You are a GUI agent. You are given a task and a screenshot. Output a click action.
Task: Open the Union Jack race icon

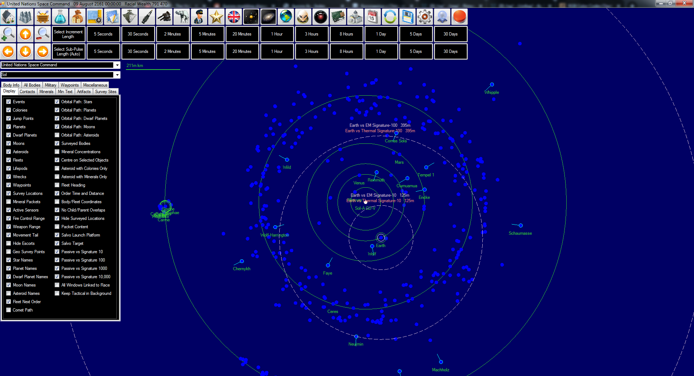pyautogui.click(x=234, y=17)
